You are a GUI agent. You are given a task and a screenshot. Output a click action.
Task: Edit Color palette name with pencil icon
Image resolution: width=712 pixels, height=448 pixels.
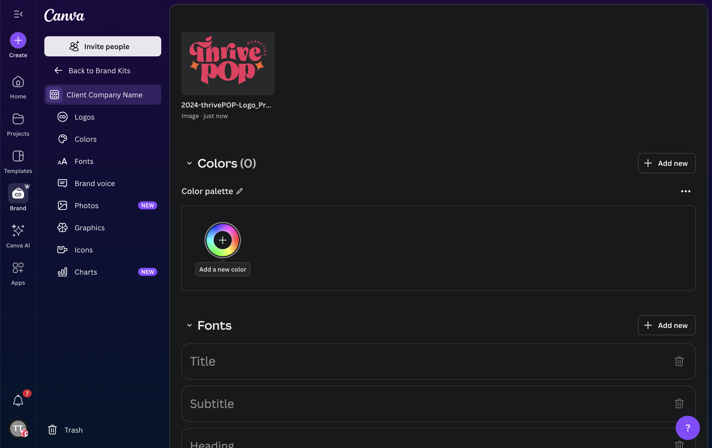[x=240, y=191]
